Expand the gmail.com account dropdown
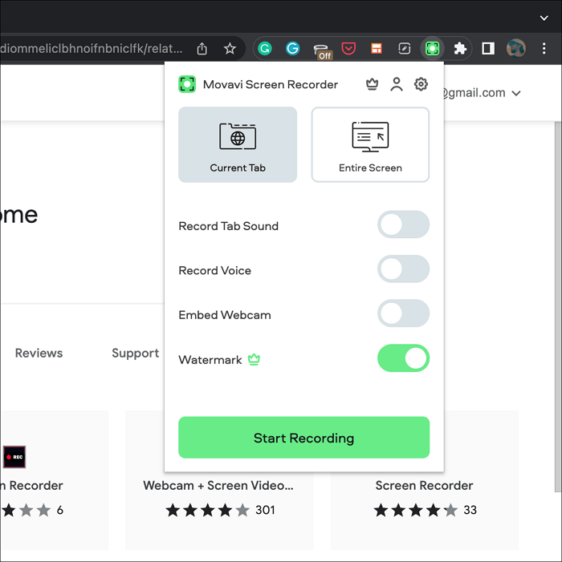 (x=516, y=94)
